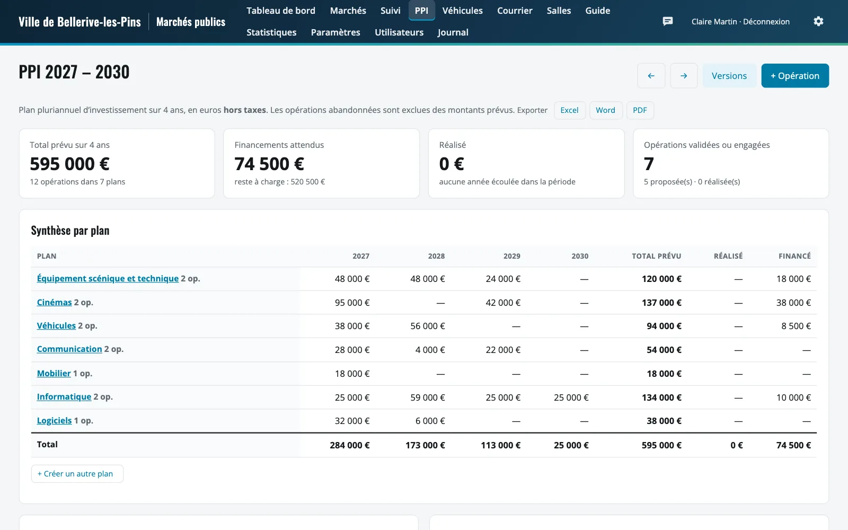Open the Véhicules menu item
Screen dimensions: 848x530
[463, 11]
